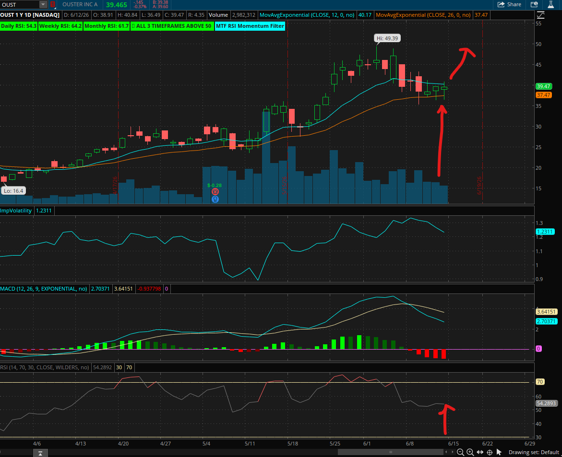Open the flask Edit Studies icon
This screenshot has width=562, height=457.
point(551,5)
